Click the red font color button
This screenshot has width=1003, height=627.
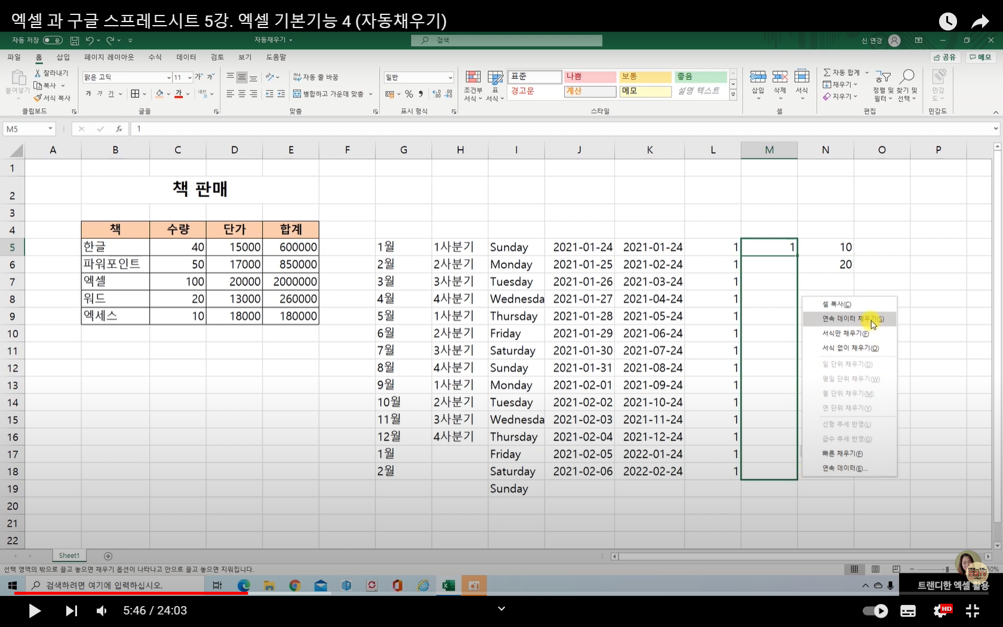(x=179, y=94)
